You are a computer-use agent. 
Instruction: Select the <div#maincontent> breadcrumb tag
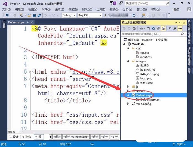(x=76, y=137)
